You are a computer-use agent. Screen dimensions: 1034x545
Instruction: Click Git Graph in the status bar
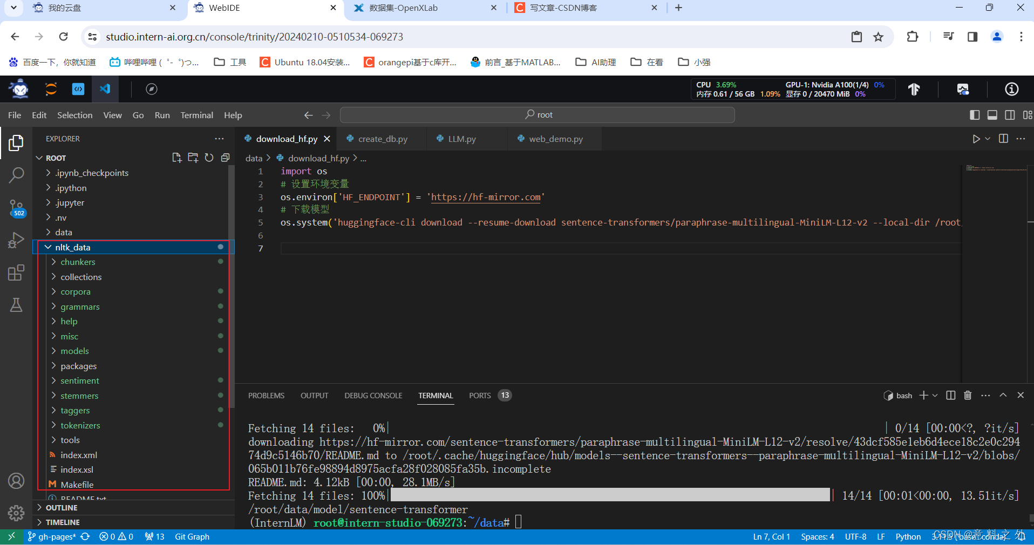click(x=192, y=537)
